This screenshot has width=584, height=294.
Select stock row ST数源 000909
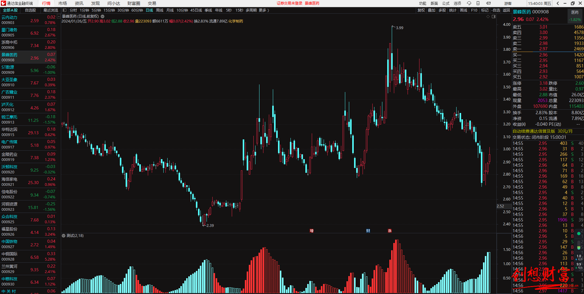28,70
